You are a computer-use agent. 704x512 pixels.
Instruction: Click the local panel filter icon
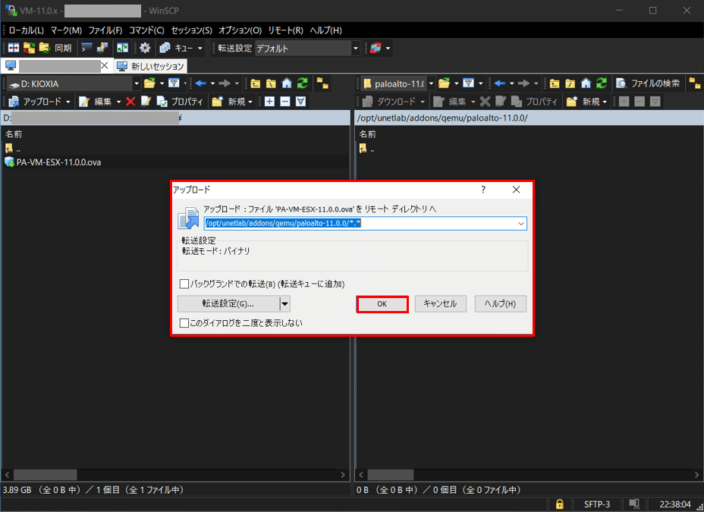[x=174, y=83]
